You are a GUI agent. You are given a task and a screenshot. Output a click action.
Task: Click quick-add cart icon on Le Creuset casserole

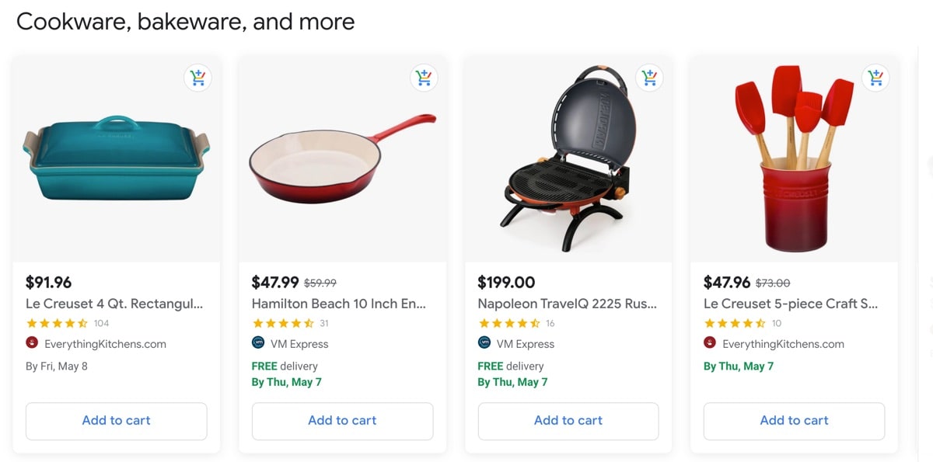click(197, 78)
